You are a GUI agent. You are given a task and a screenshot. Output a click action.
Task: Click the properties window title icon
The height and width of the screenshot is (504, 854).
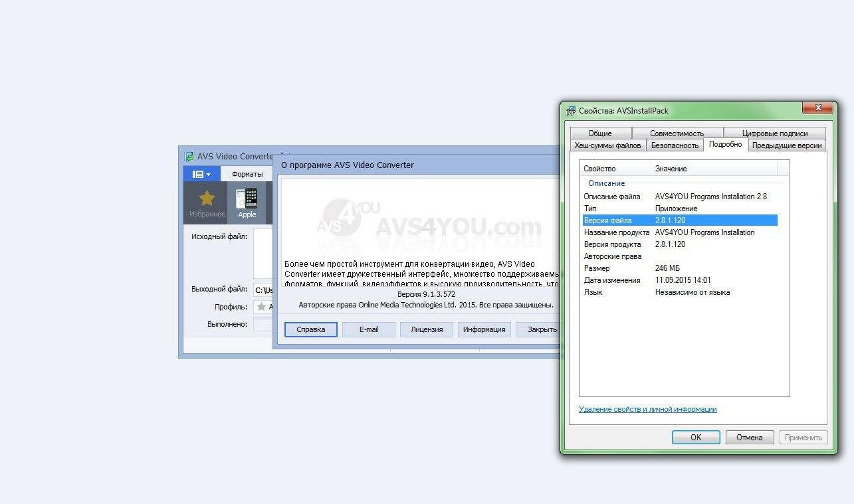(570, 111)
